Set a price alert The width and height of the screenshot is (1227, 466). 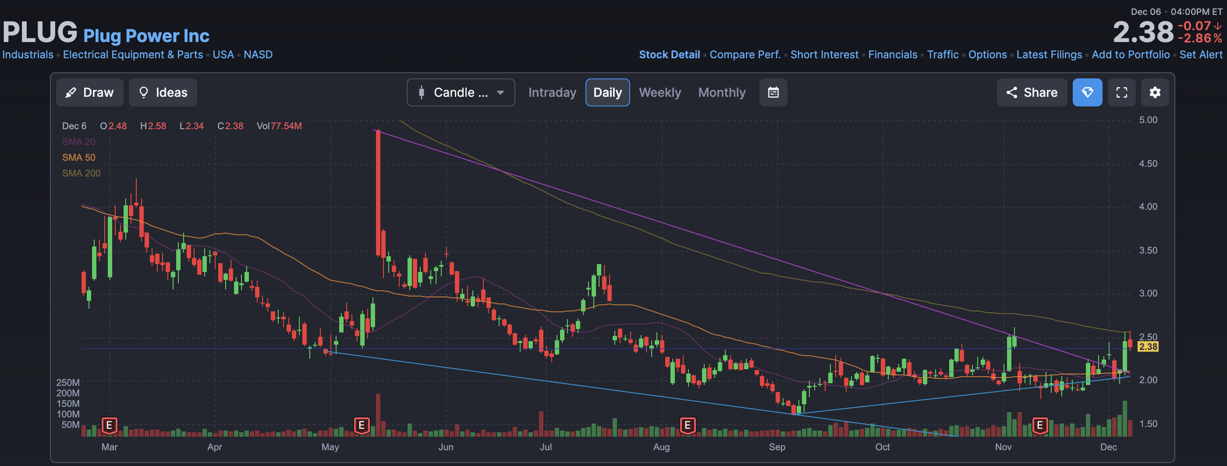1201,55
